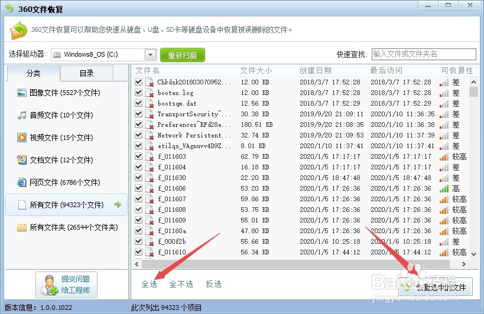
Task: Click the scroll left arrow of file list
Action: pos(137,264)
